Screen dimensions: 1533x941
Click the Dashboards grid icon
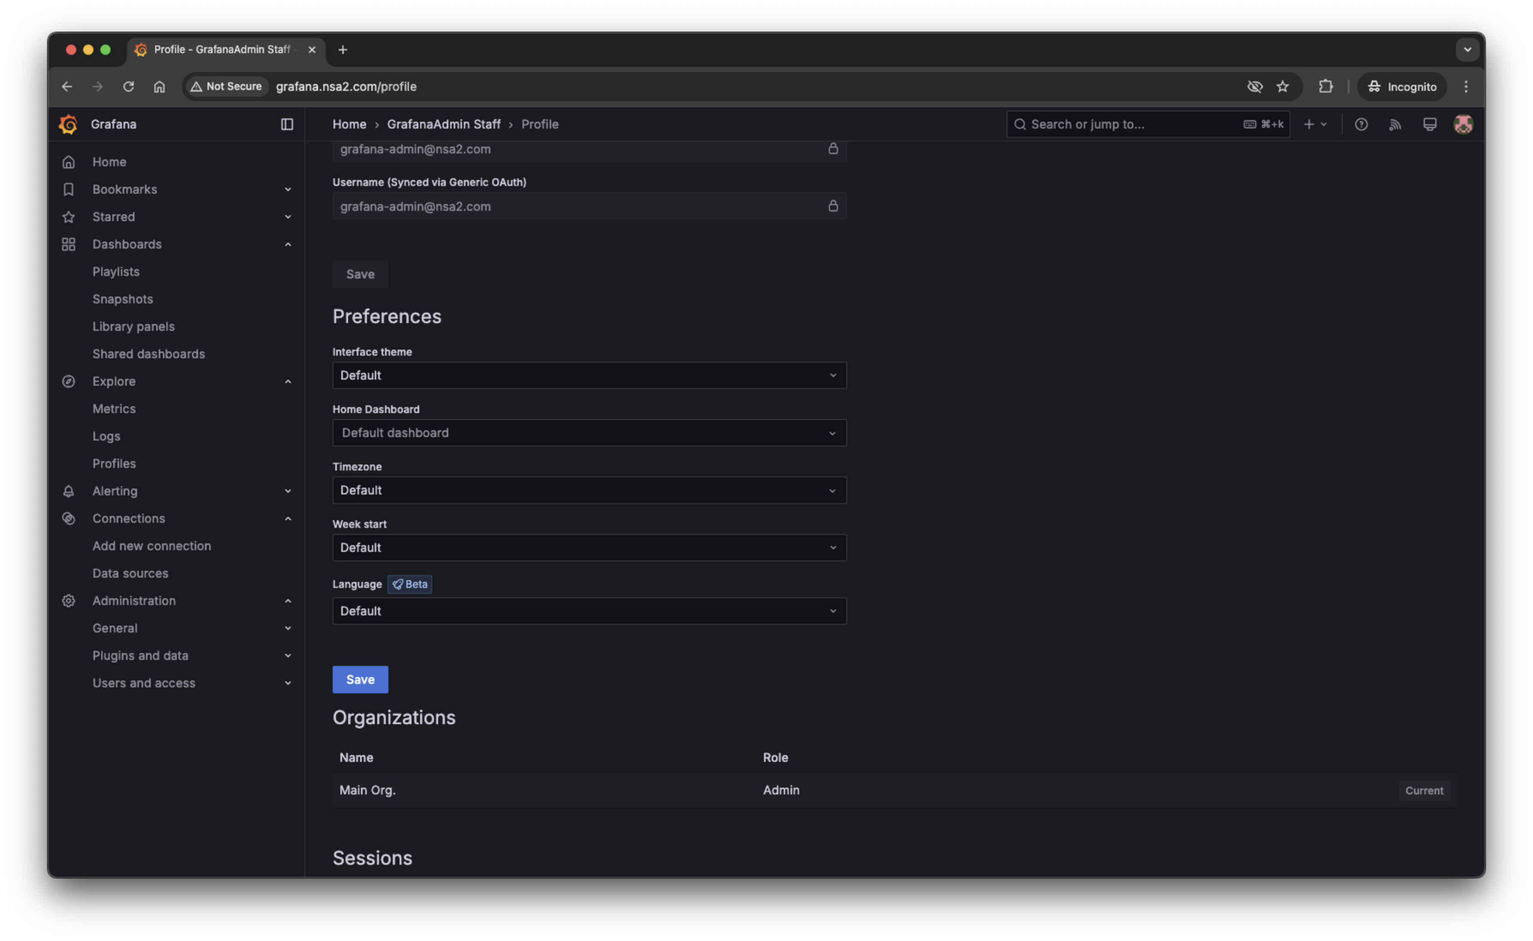point(69,244)
